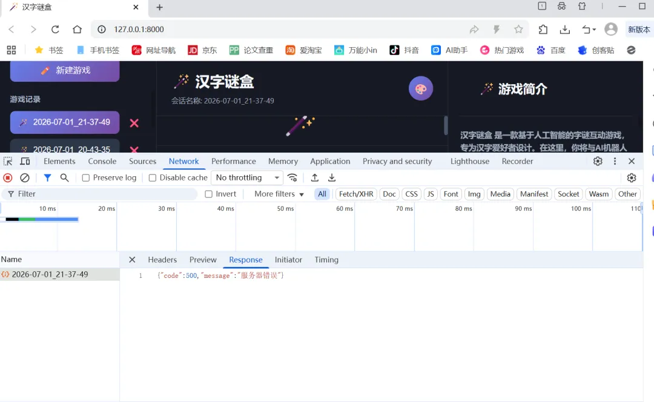Filter requests by Img type
The height and width of the screenshot is (402, 654).
point(474,194)
